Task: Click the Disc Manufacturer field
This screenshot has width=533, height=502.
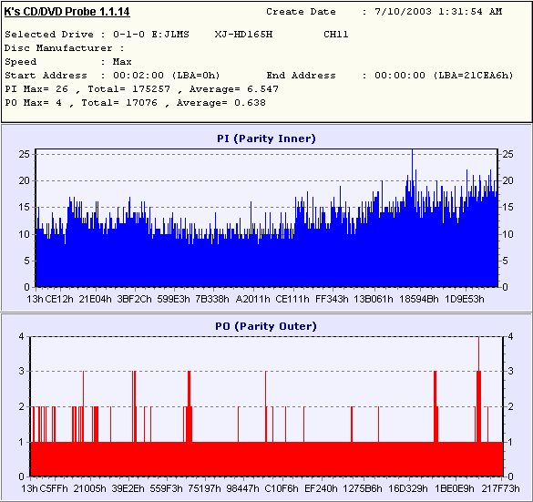Action: (x=65, y=48)
